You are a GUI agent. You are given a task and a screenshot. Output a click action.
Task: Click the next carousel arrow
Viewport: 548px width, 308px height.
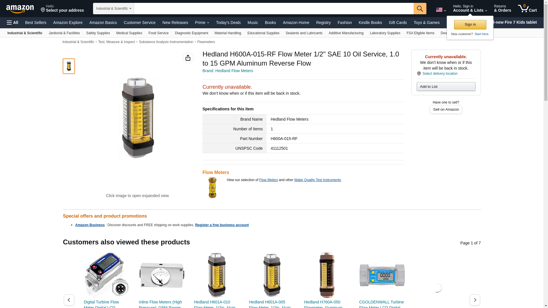click(475, 300)
